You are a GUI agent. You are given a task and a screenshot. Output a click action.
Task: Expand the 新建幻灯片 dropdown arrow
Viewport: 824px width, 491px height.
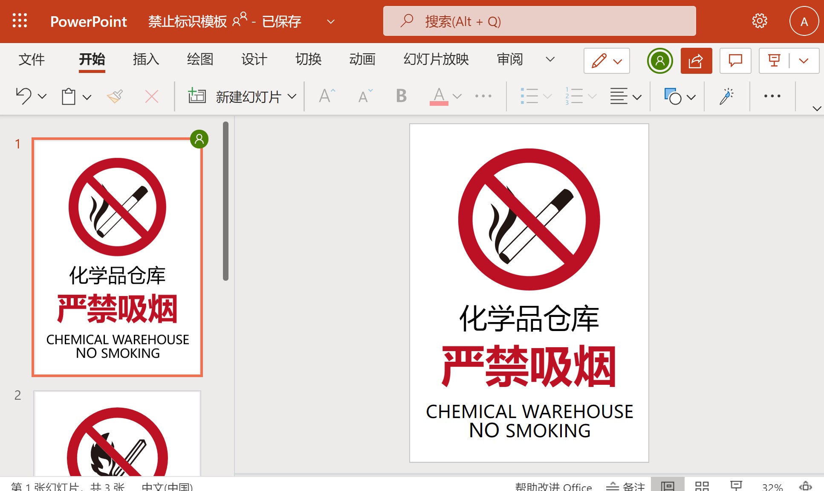[x=292, y=96]
